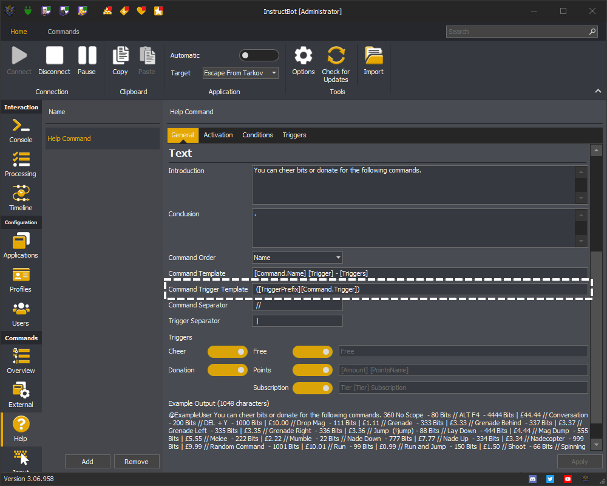Open the Target application dropdown

point(240,73)
